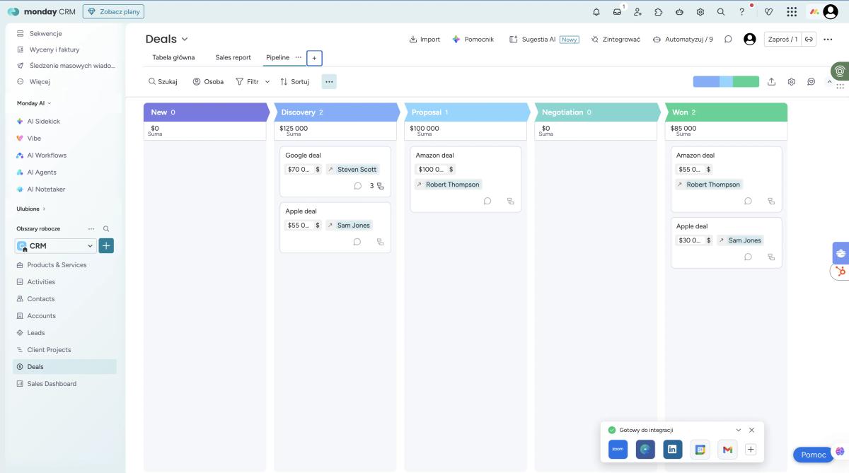Collapse board header with chevron up
The height and width of the screenshot is (473, 849).
coord(830,81)
